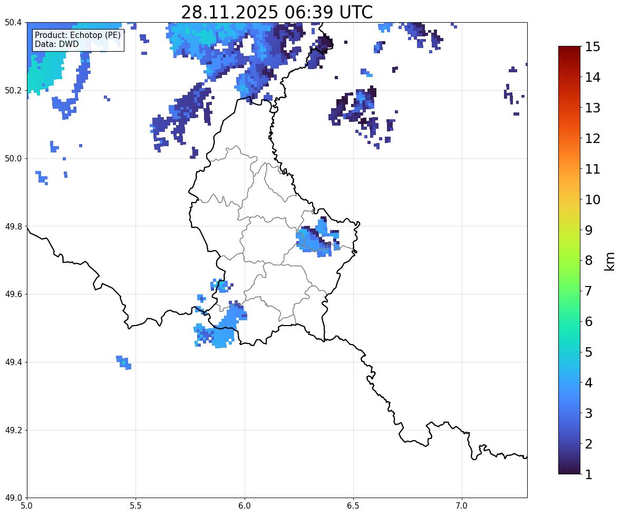Click the latitude tick label 50.0
The image size is (621, 515).
pos(13,159)
